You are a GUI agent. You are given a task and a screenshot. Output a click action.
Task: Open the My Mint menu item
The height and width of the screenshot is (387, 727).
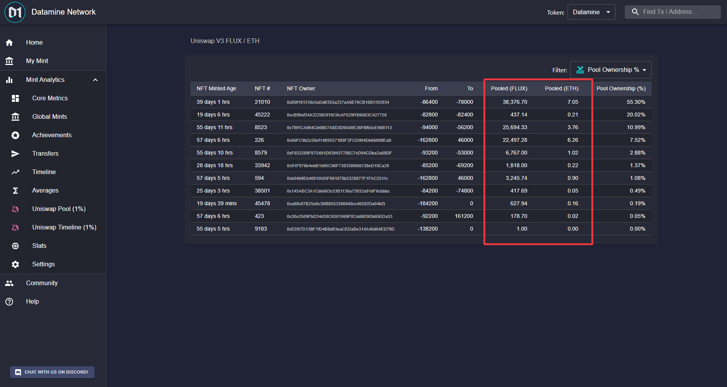[53, 61]
